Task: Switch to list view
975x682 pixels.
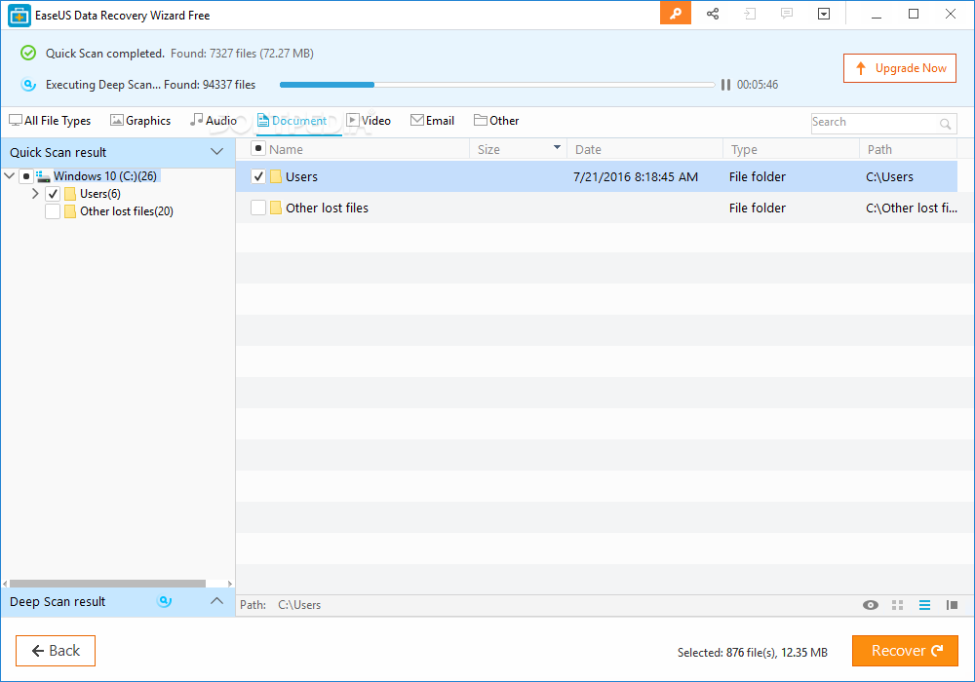Action: click(x=924, y=605)
